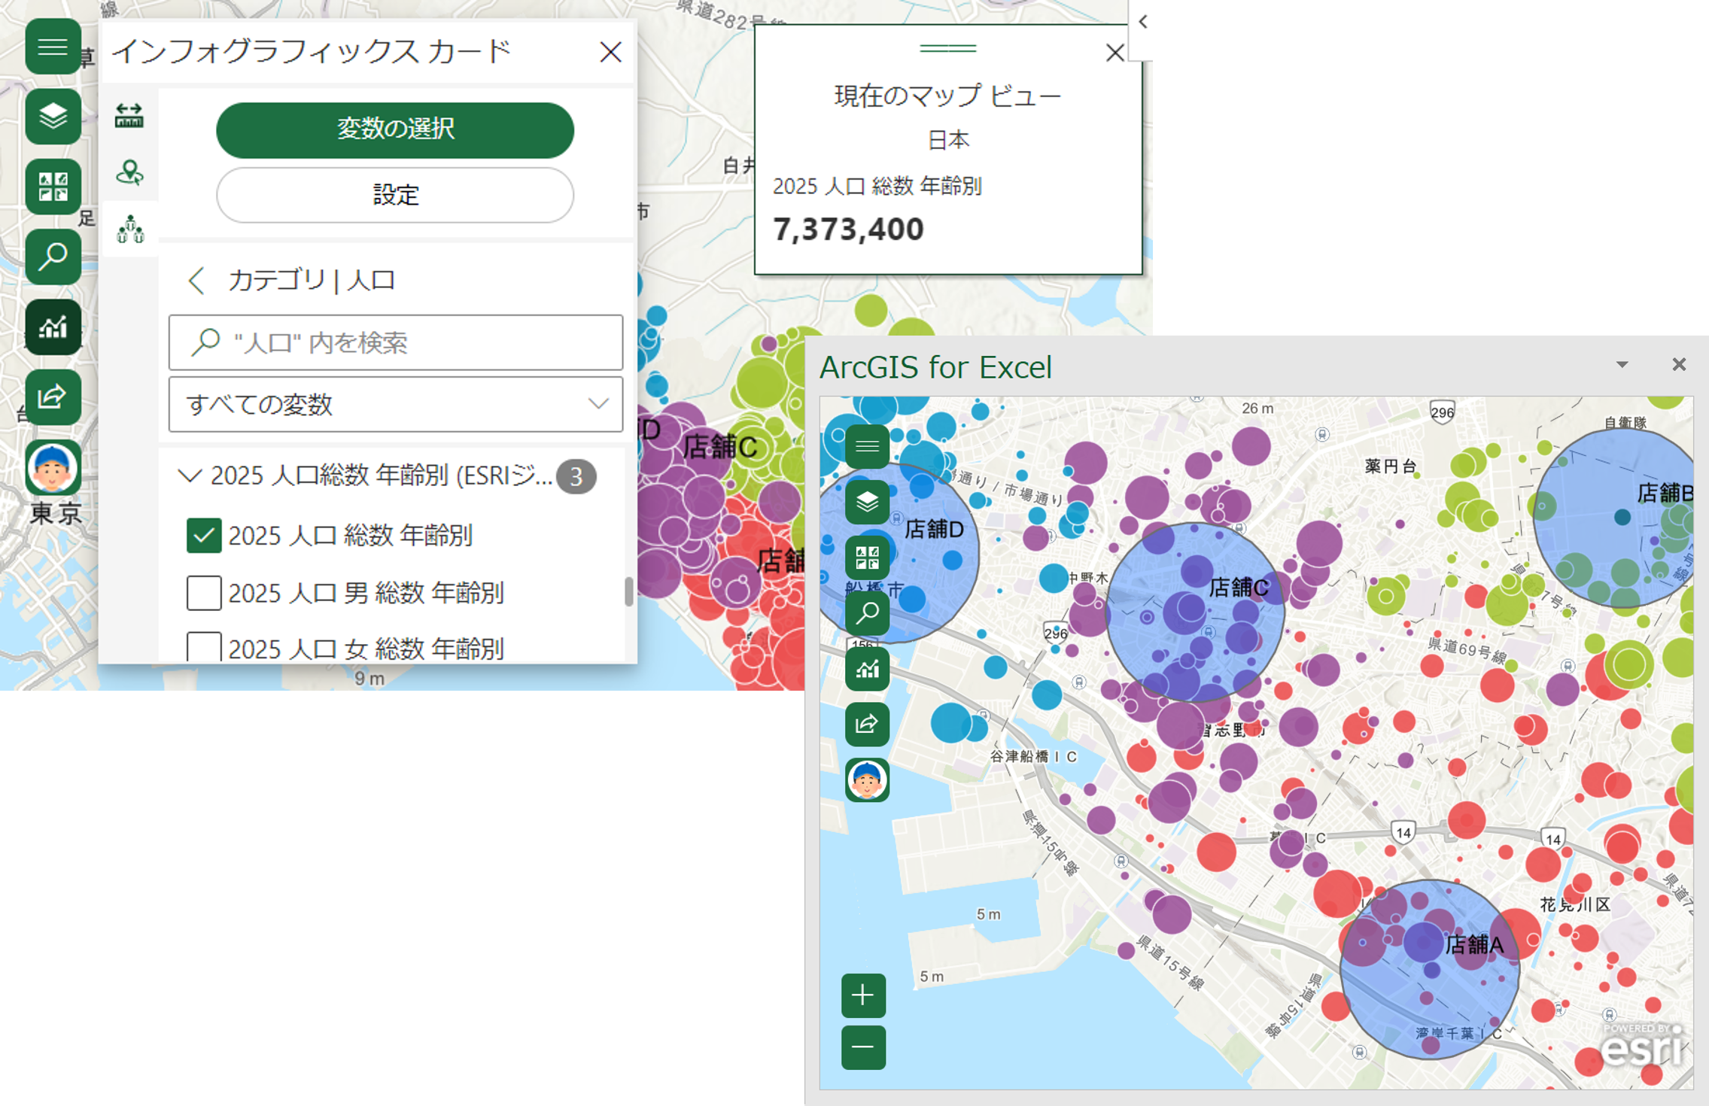Click the variable list scrollbar thumb
1709x1106 pixels.
(x=628, y=591)
